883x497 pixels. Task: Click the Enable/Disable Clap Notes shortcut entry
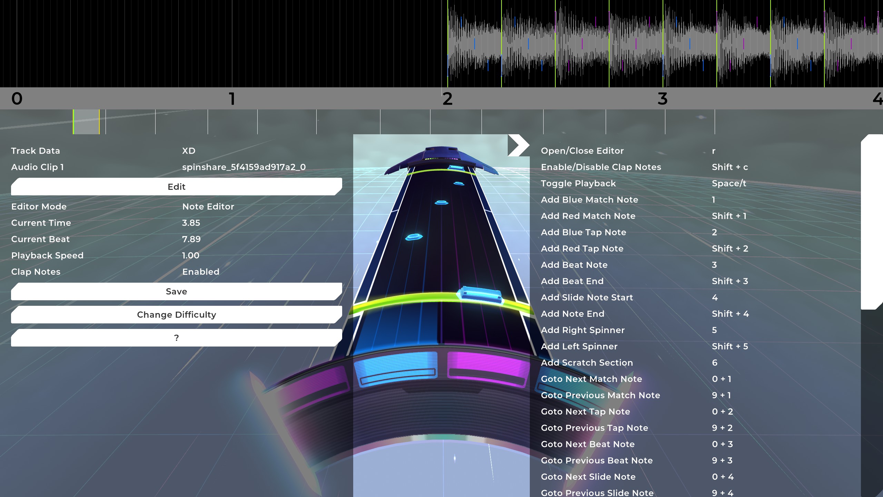click(x=601, y=167)
